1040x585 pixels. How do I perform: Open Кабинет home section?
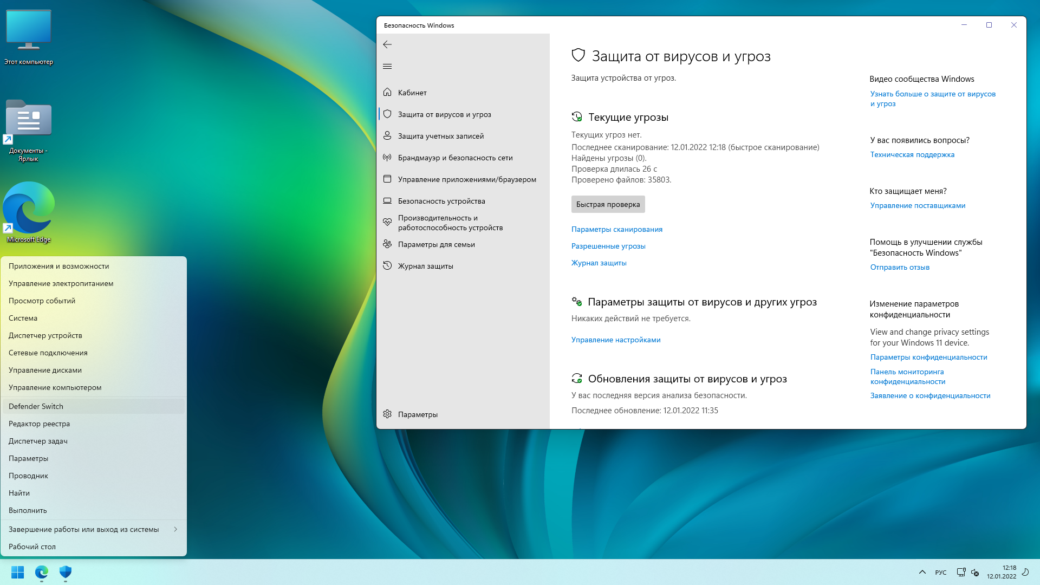pyautogui.click(x=463, y=93)
